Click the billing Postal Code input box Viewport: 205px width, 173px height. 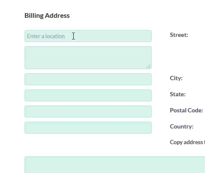(88, 112)
